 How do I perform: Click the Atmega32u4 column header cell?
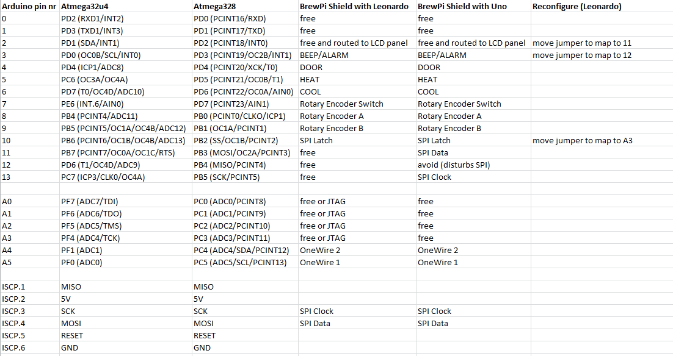point(126,7)
